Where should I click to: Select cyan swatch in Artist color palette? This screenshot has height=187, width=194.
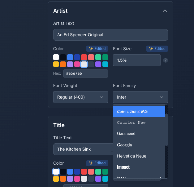(x=105, y=64)
